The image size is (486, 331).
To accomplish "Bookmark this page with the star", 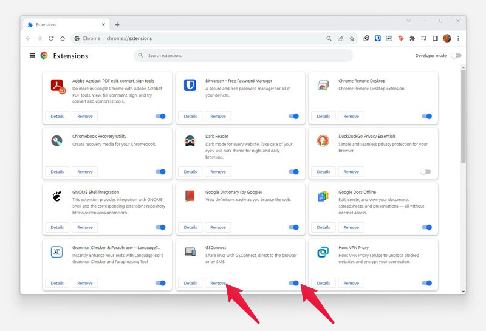I will tap(352, 38).
